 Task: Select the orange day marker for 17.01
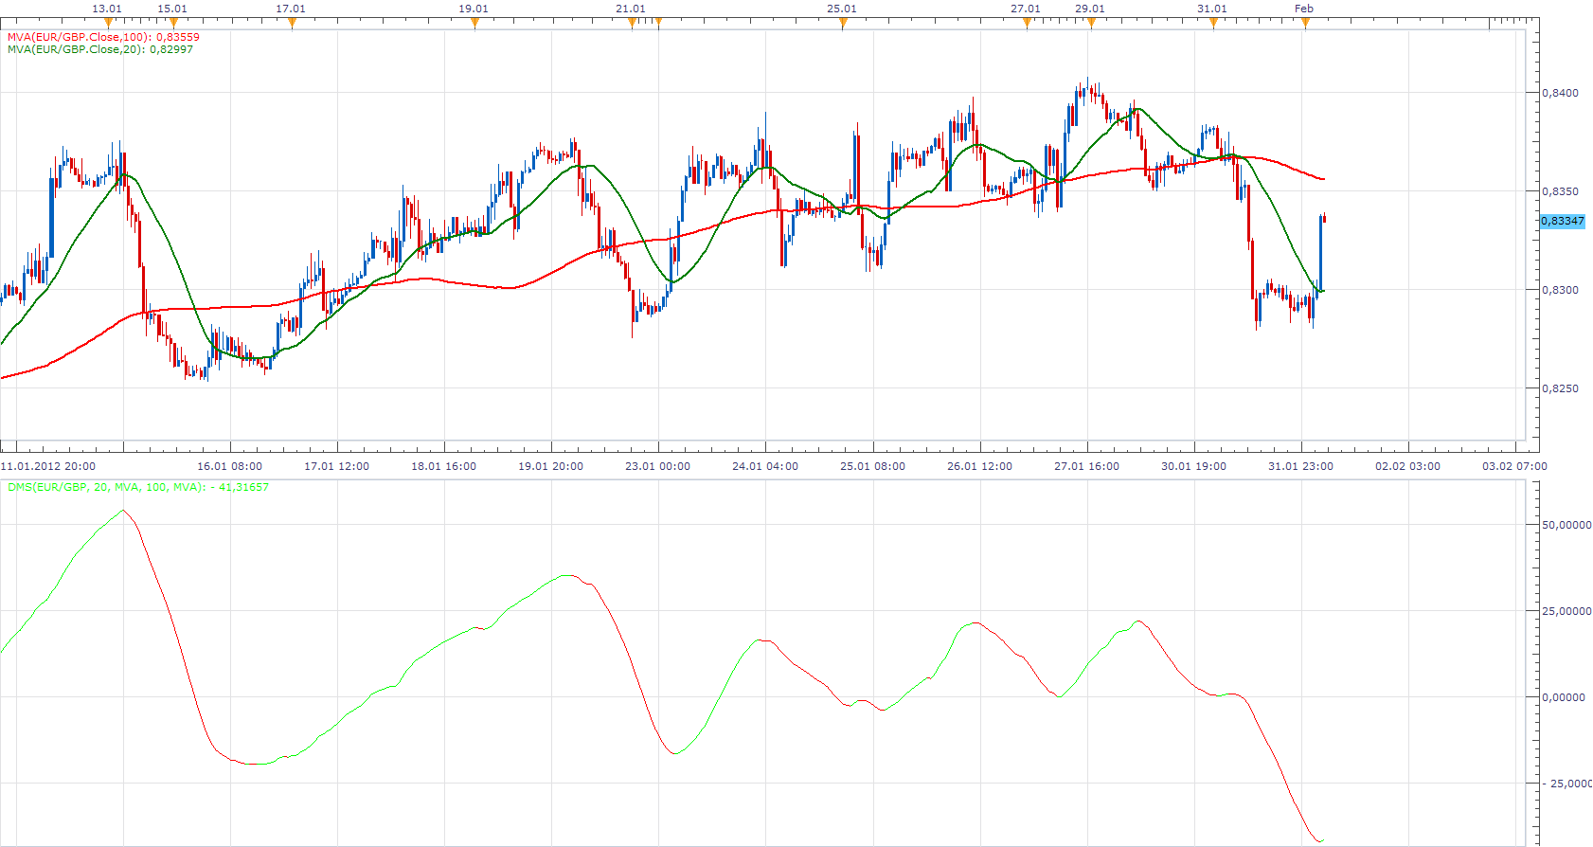pos(292,24)
